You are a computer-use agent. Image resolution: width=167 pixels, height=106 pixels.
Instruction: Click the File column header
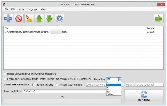point(7,28)
